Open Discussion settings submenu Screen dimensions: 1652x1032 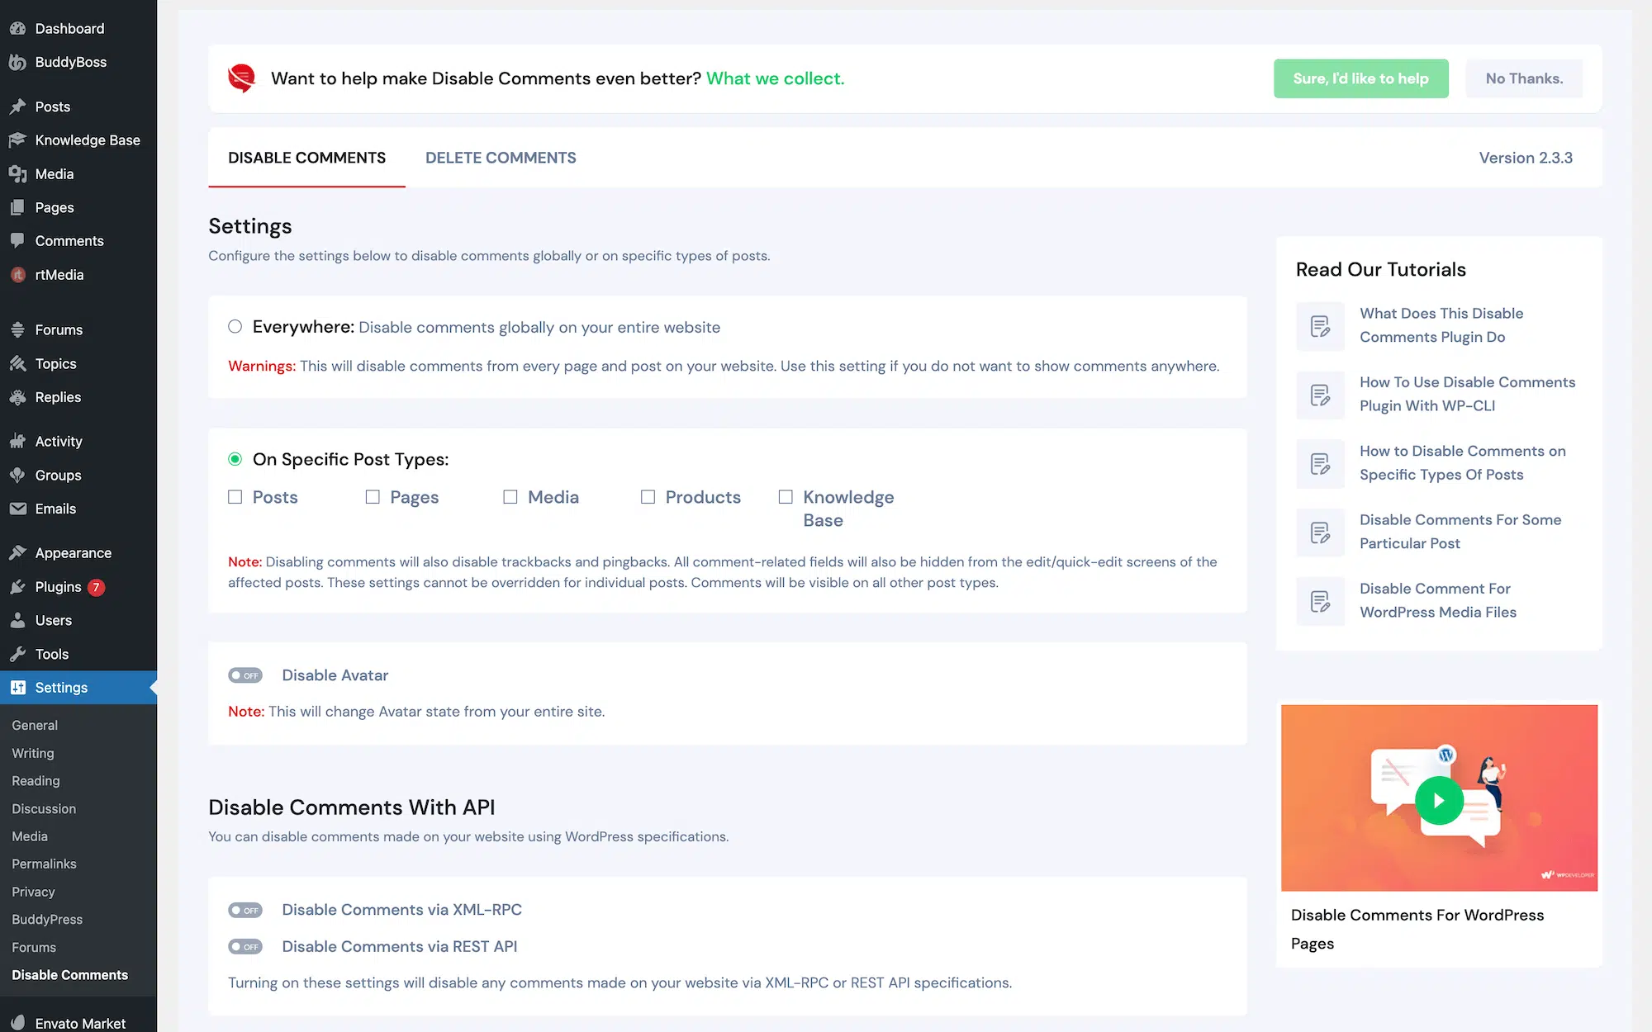[44, 809]
